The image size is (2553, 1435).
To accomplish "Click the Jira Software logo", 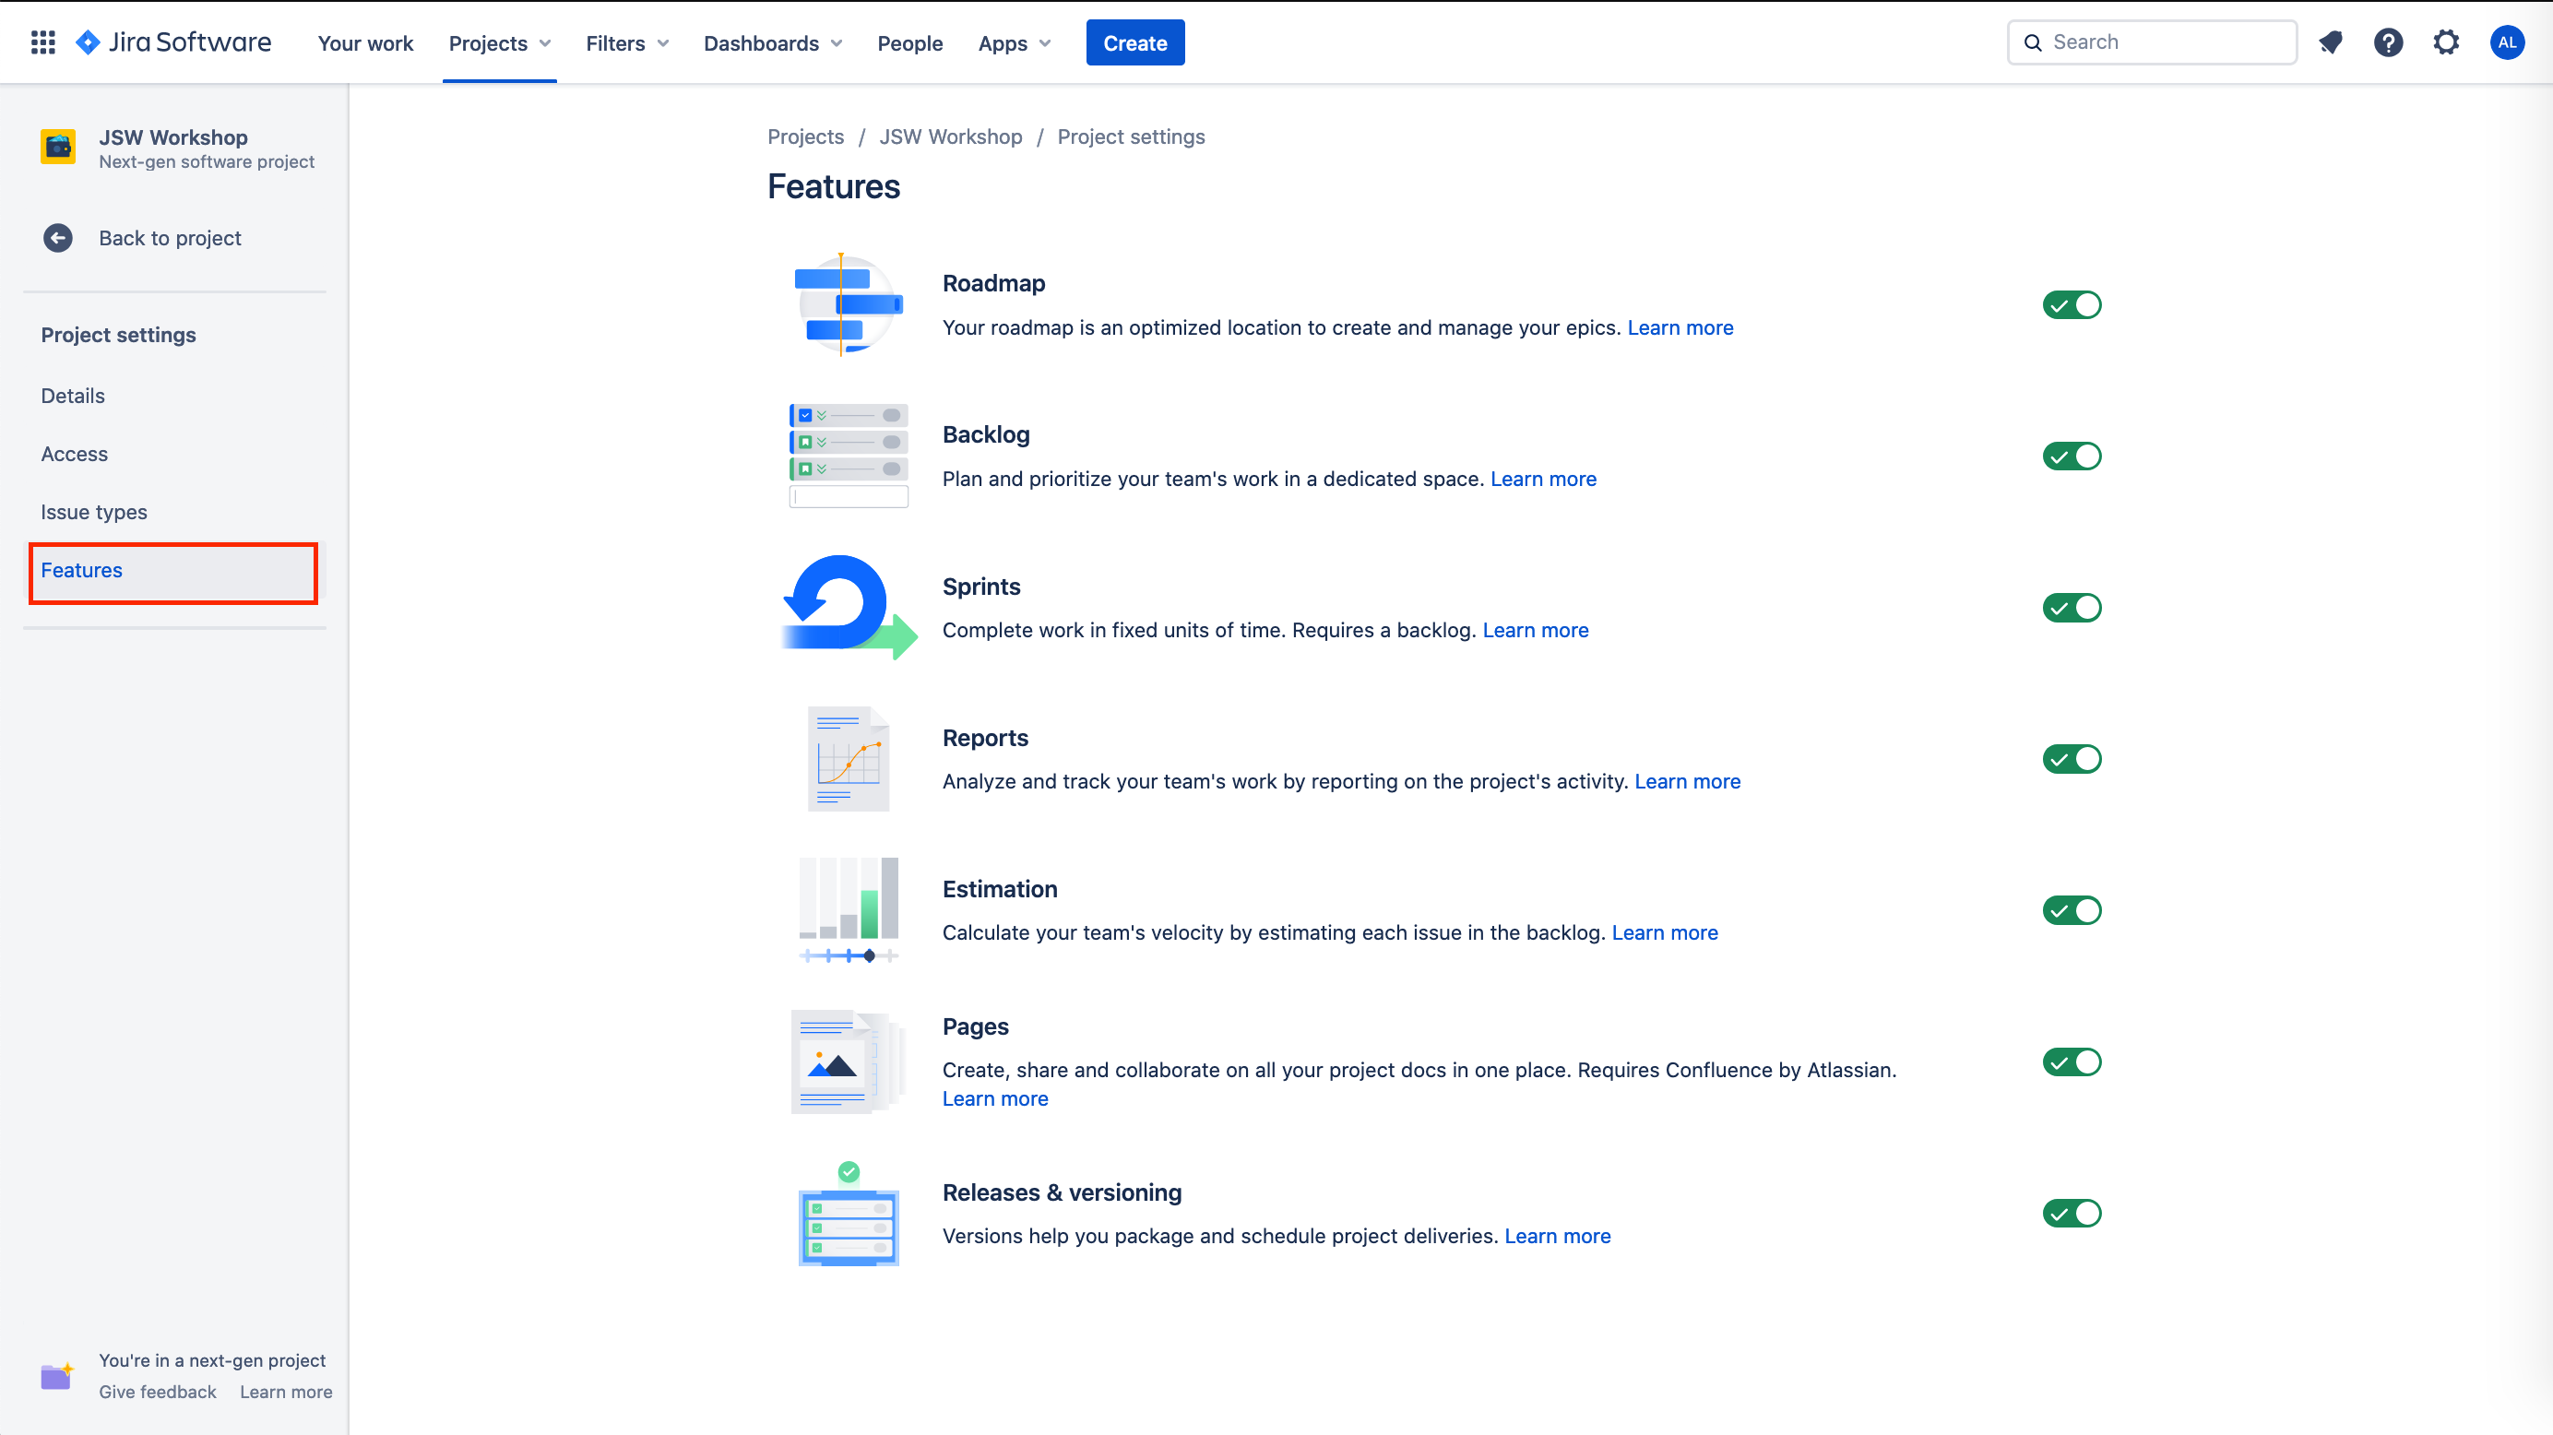I will pos(173,42).
